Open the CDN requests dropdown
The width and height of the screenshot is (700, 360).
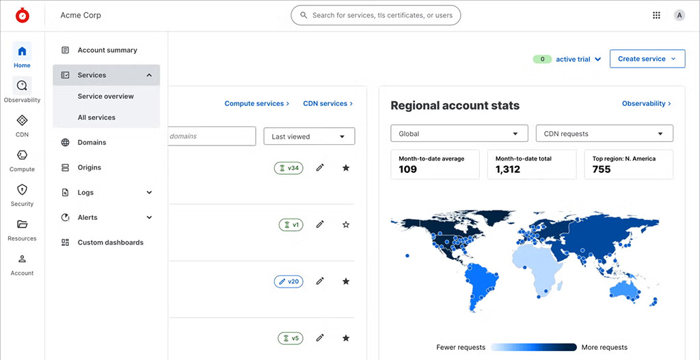tap(604, 133)
